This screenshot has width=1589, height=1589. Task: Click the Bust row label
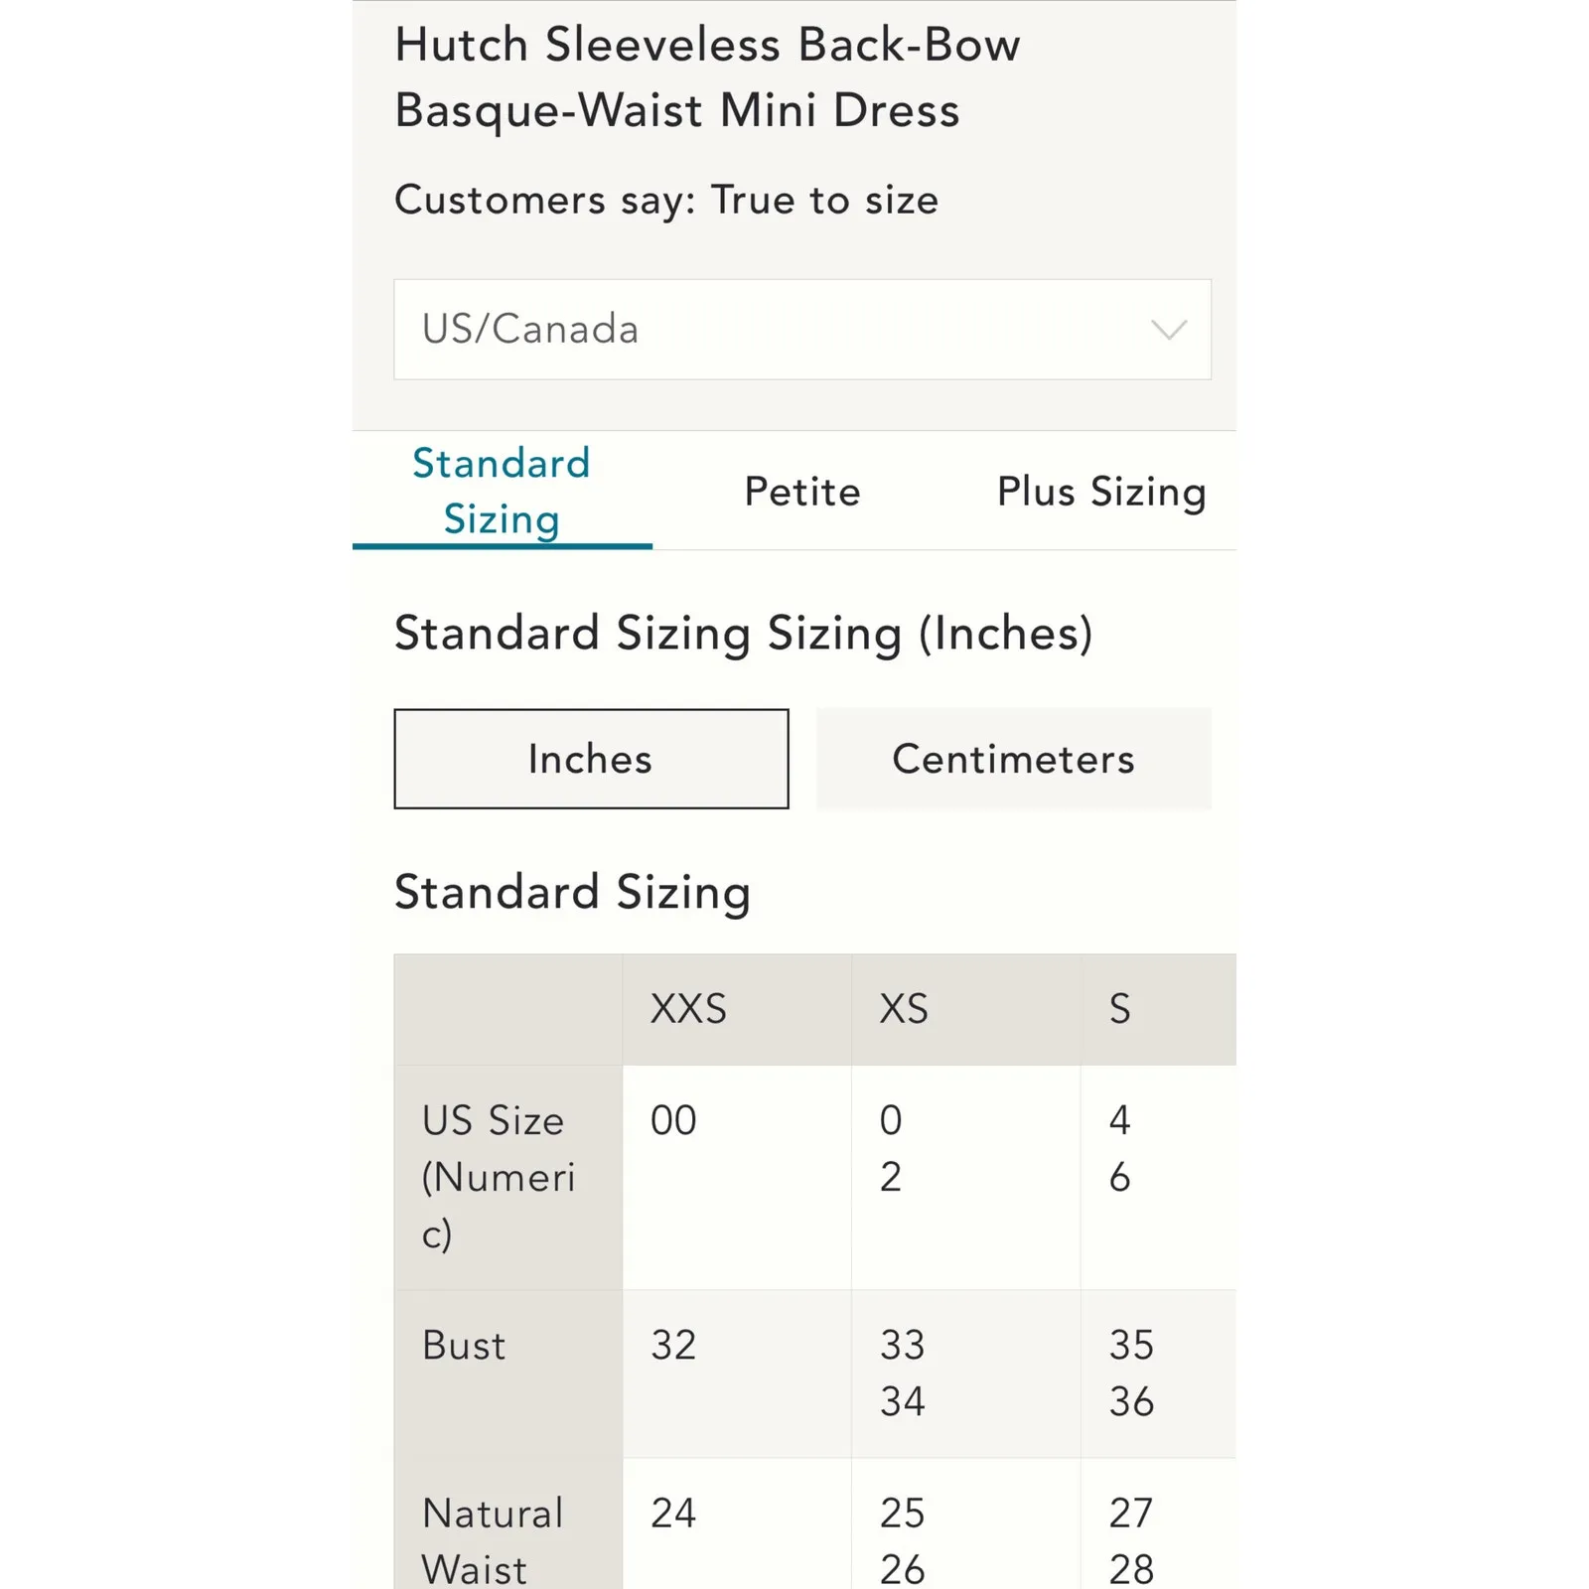(464, 1346)
